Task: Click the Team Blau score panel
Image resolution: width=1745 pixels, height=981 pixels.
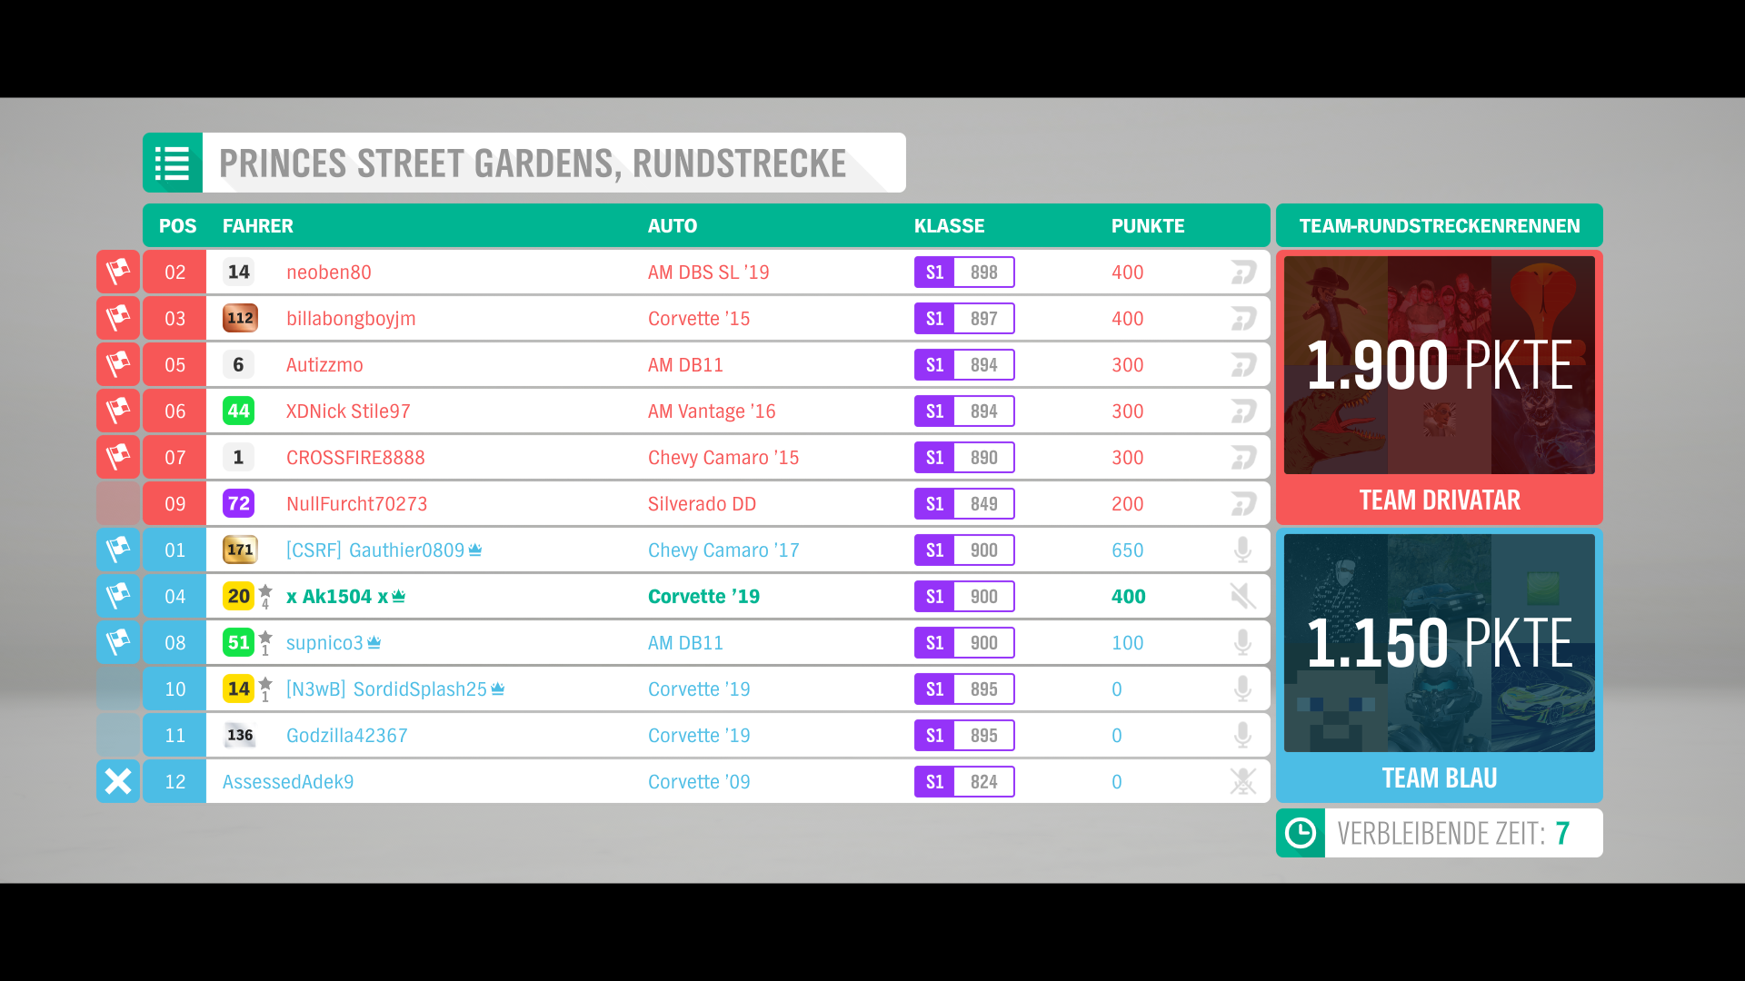Action: tap(1439, 643)
